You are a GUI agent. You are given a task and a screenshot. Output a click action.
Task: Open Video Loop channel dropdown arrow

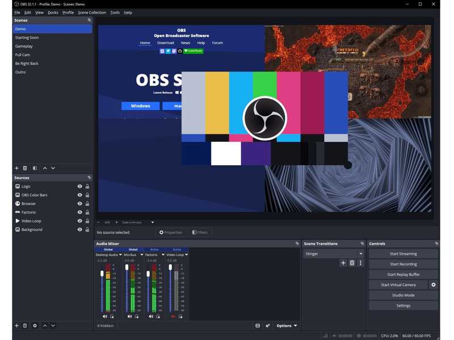(187, 254)
